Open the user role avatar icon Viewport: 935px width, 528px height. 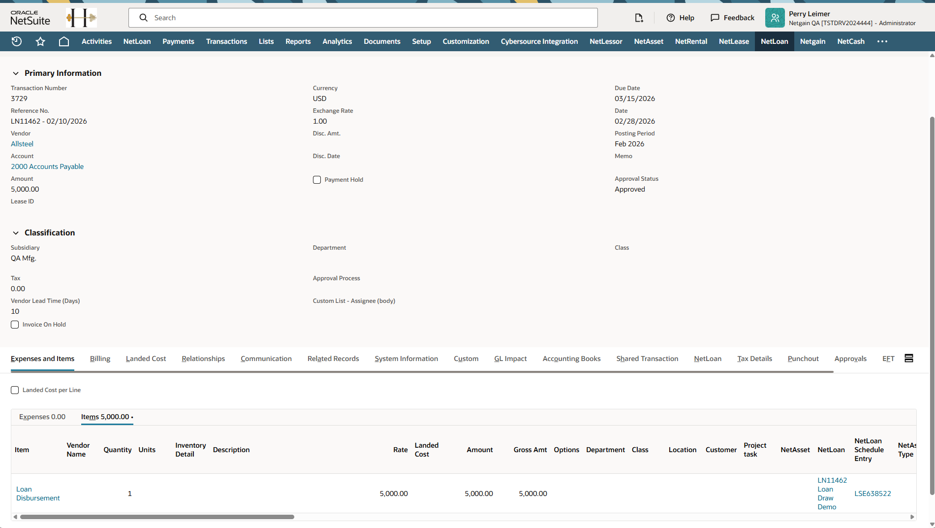point(775,18)
